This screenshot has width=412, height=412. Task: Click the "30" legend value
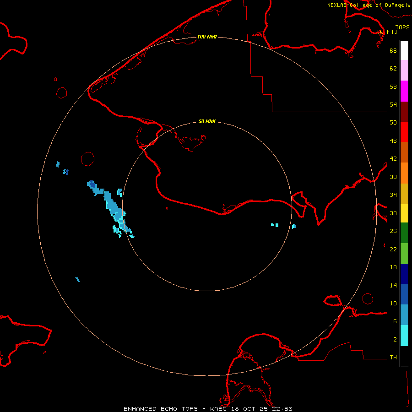point(393,213)
